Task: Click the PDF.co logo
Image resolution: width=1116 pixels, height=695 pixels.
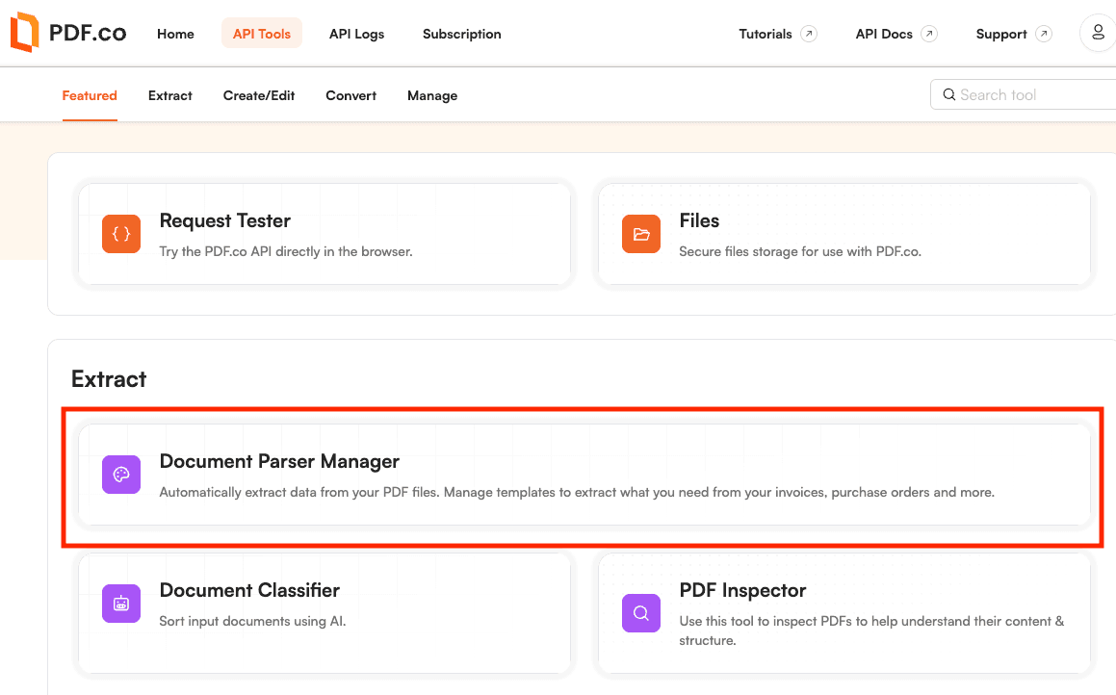Action: click(67, 34)
